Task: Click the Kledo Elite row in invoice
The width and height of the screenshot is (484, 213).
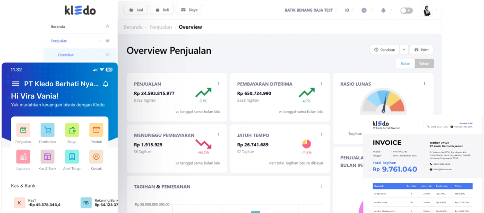Action: (x=423, y=194)
